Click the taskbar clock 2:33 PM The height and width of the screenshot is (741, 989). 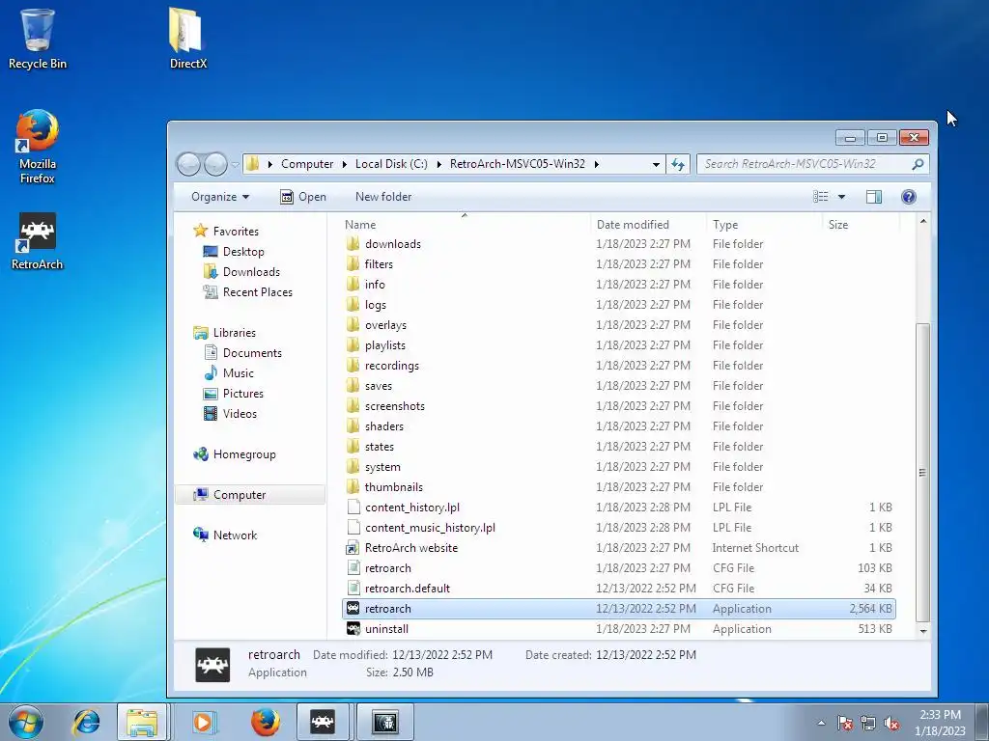[x=940, y=715]
